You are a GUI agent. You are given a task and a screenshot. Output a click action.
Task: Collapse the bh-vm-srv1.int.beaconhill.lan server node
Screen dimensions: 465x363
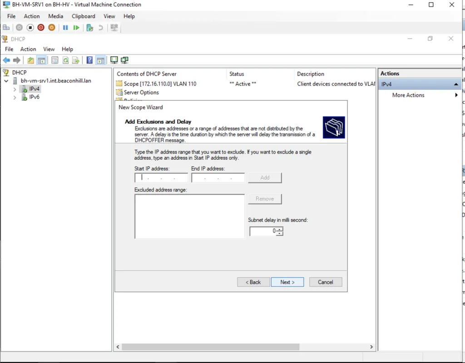pyautogui.click(x=6, y=81)
